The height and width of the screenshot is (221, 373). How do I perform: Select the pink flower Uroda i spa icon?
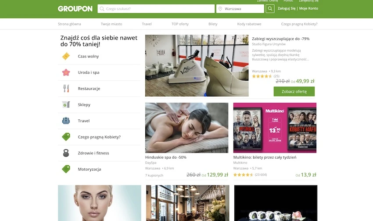[66, 72]
